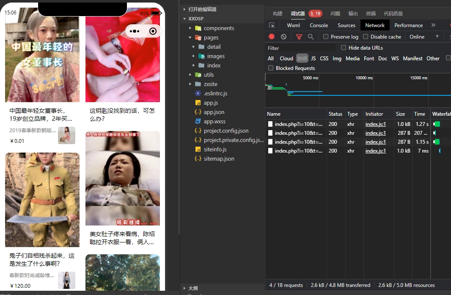Viewport: 451px width, 295px height.
Task: Click the components folder icon
Action: tap(198, 28)
